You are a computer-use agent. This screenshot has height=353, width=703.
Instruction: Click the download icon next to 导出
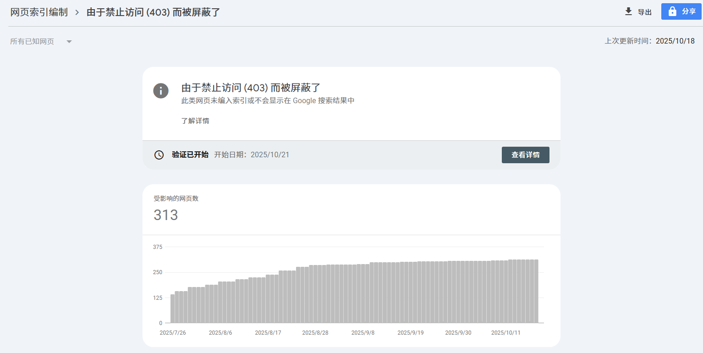(x=628, y=11)
